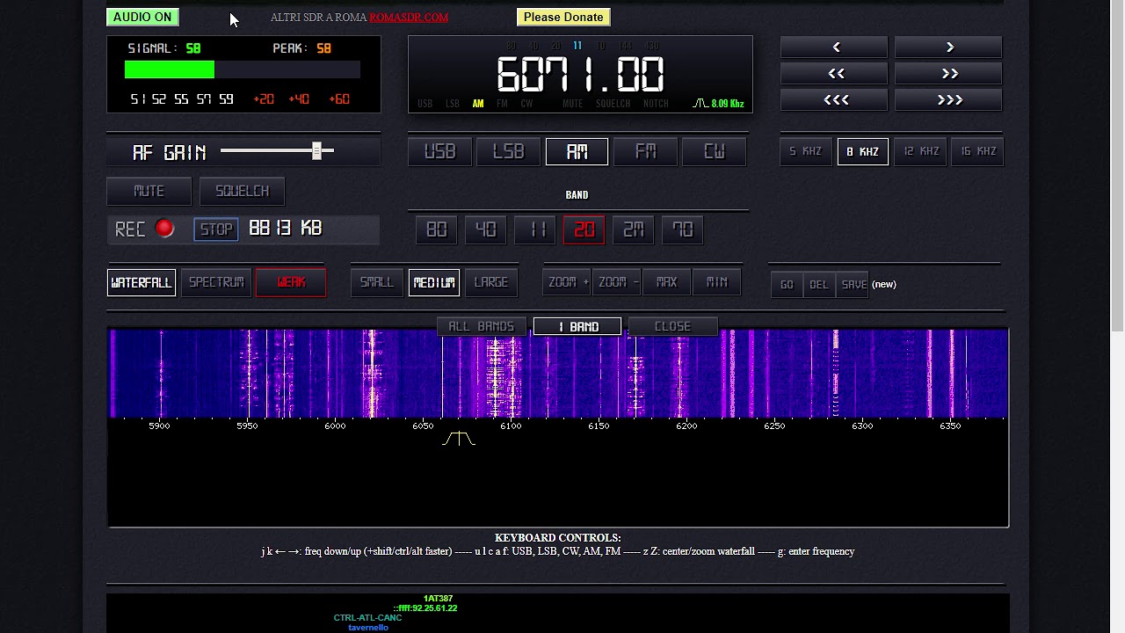
Task: Click the passband filter marker below waterfall
Action: (459, 439)
